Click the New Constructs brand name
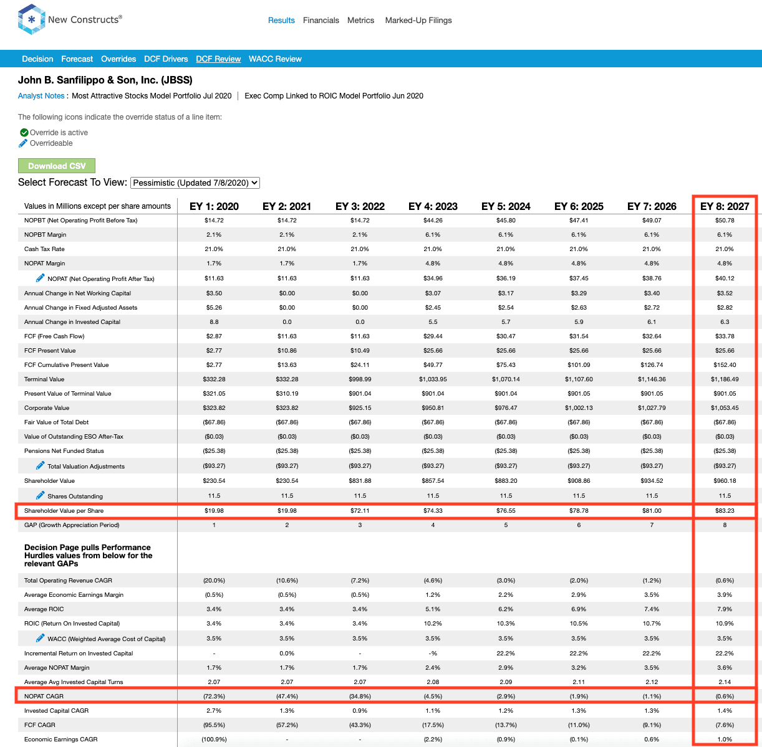Image resolution: width=762 pixels, height=747 pixels. (85, 19)
